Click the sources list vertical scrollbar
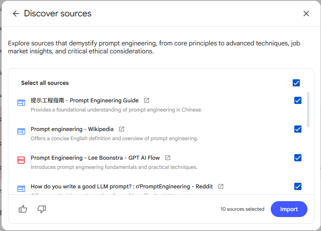Image resolution: width=321 pixels, height=231 pixels. 308,108
